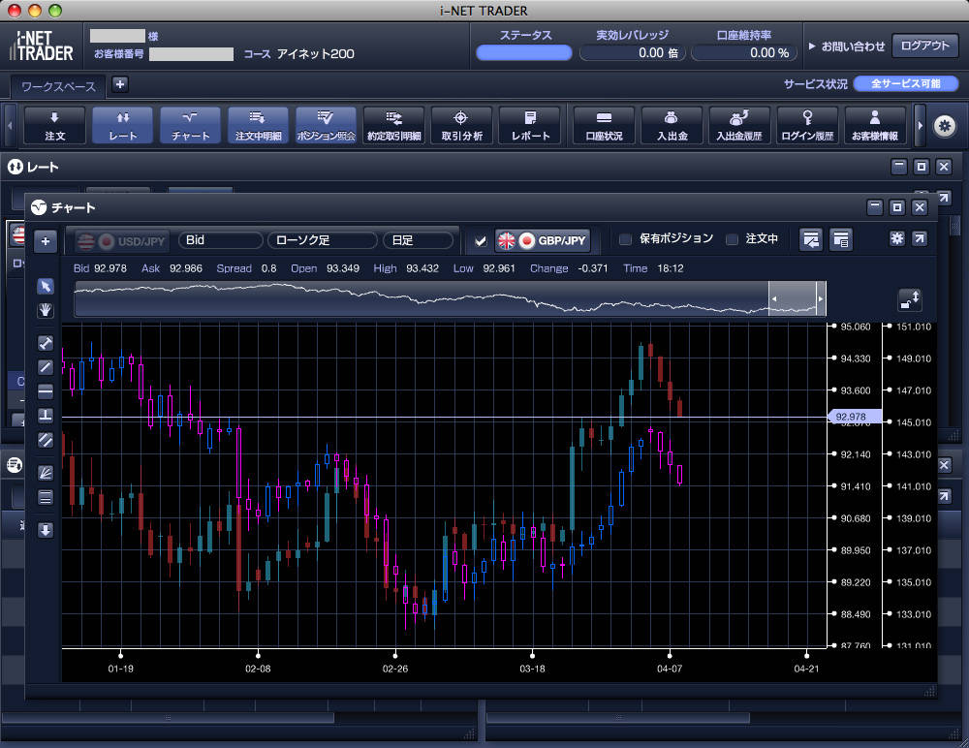Viewport: 969px width, 748px height.
Task: Click the Change -0.371 value
Action: 593,268
